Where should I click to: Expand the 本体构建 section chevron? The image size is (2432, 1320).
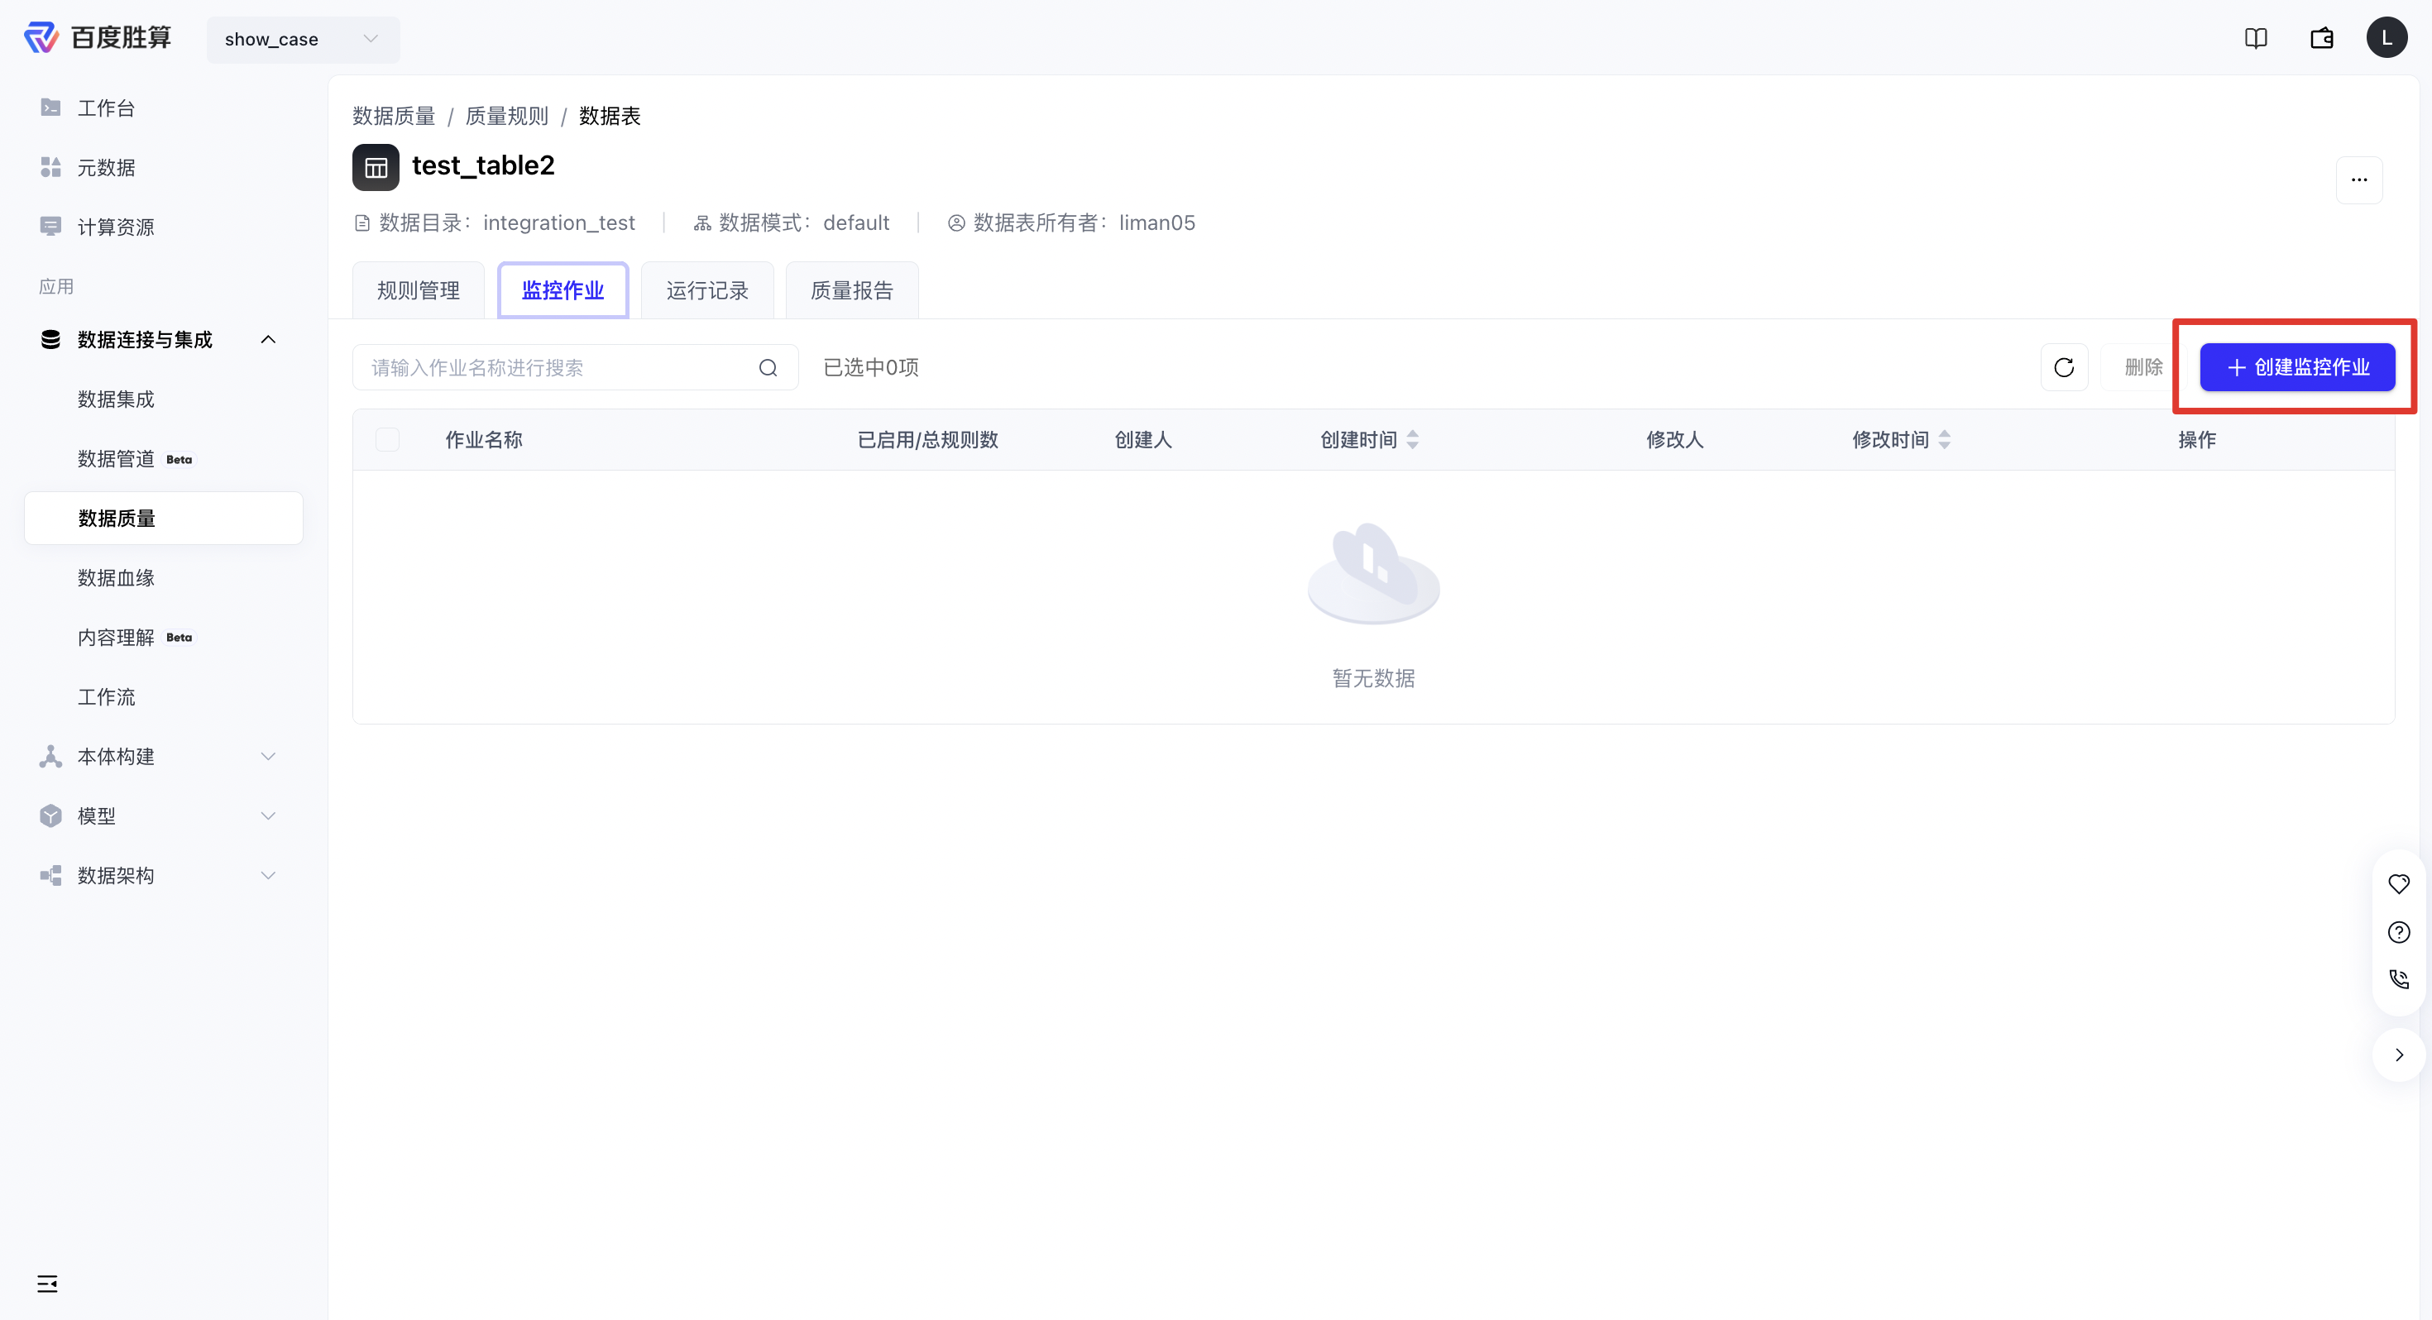(x=268, y=756)
